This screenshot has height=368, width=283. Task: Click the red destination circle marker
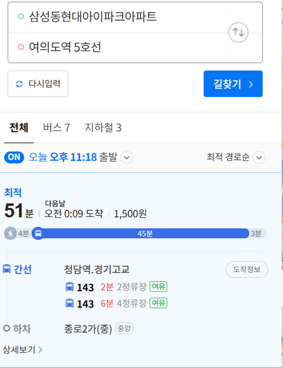pyautogui.click(x=21, y=47)
